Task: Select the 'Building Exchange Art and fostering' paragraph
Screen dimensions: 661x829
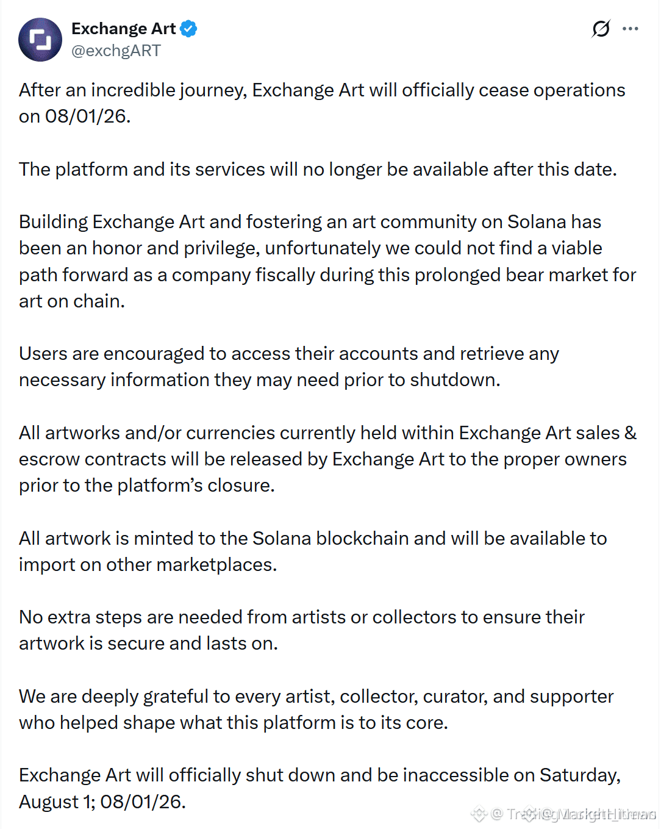Action: click(x=327, y=261)
